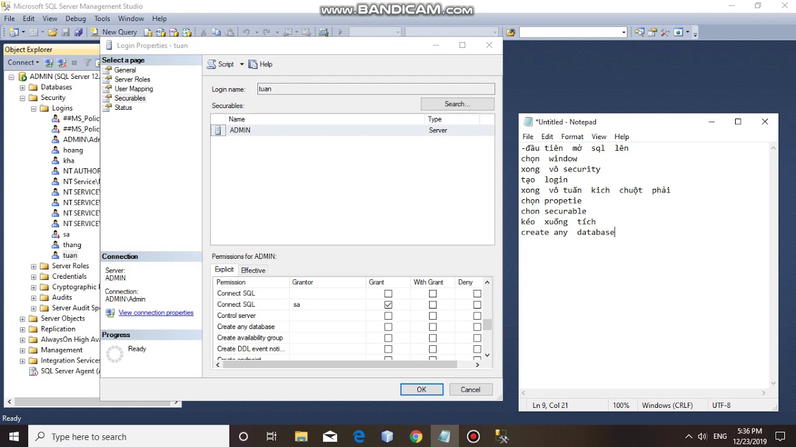The height and width of the screenshot is (447, 796).
Task: Expand the Server Roles folder under Security
Action: click(x=34, y=266)
